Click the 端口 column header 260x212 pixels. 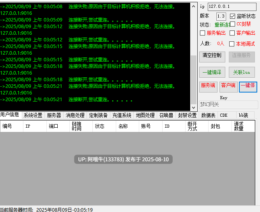(x=58, y=126)
